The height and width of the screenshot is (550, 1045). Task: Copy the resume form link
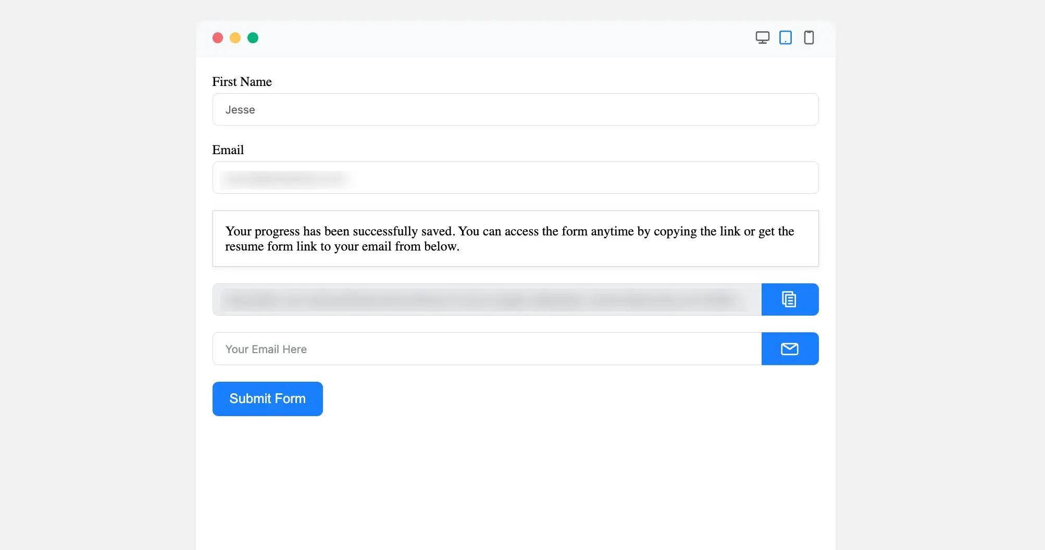pyautogui.click(x=789, y=299)
